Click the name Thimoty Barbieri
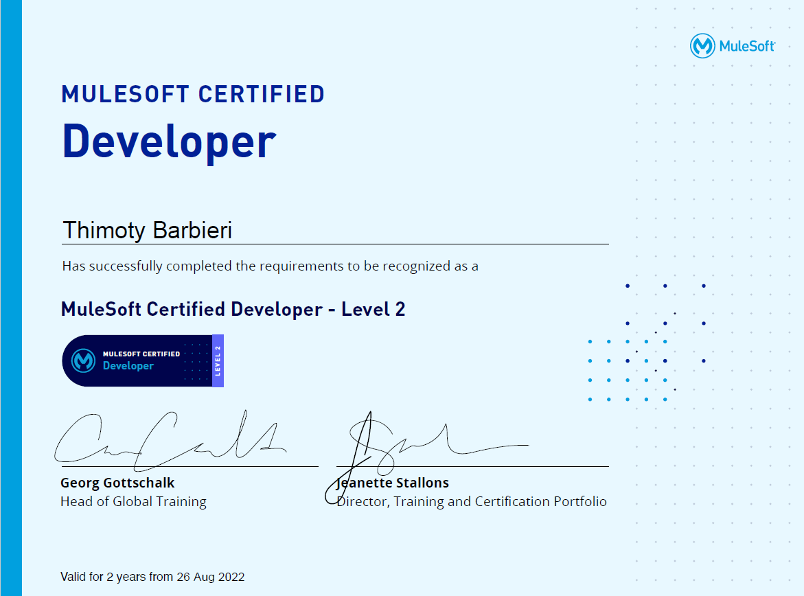 pyautogui.click(x=147, y=231)
